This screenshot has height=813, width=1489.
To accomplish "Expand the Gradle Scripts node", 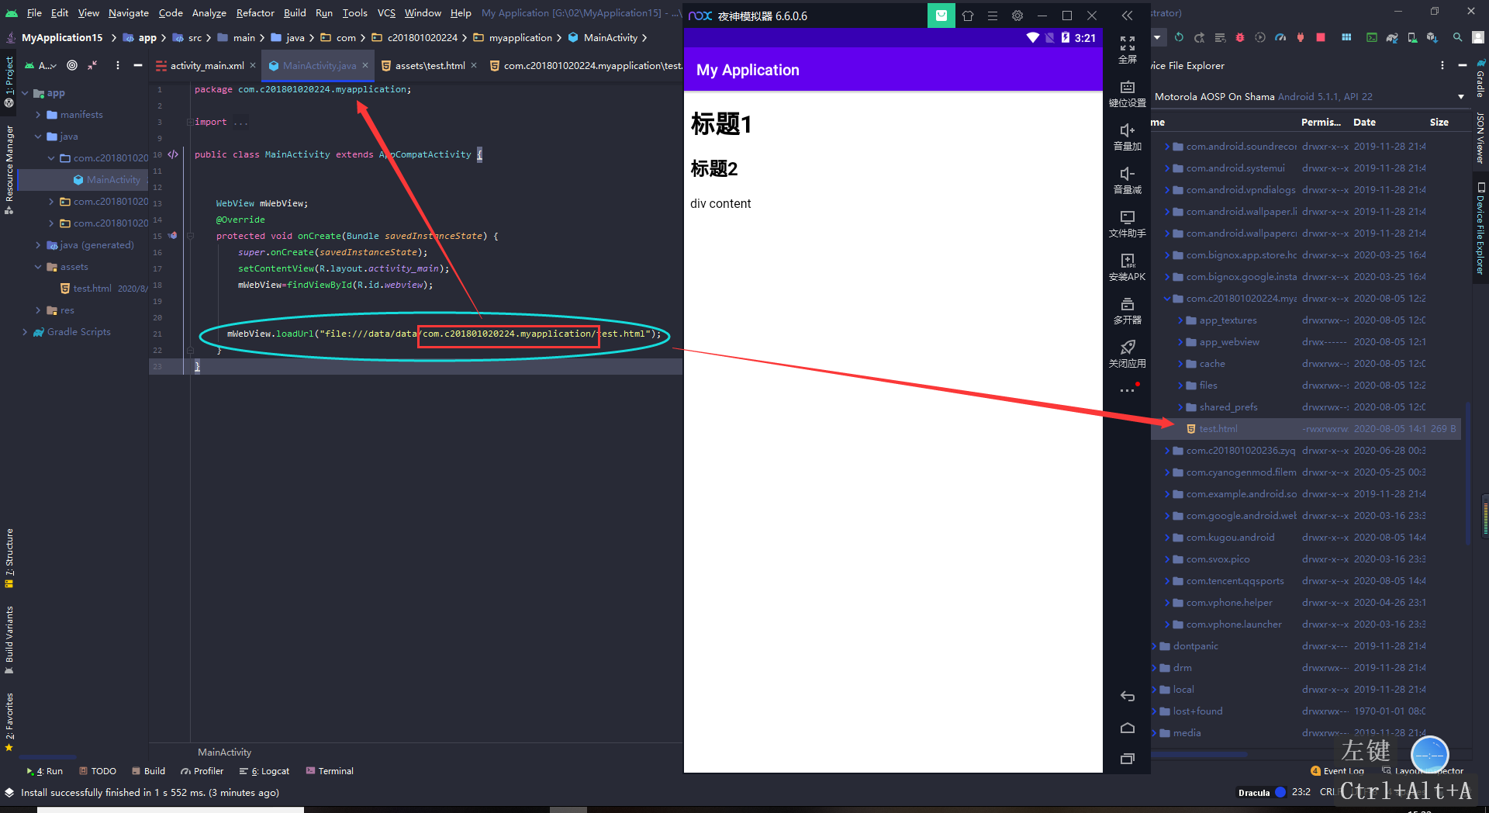I will (x=25, y=332).
